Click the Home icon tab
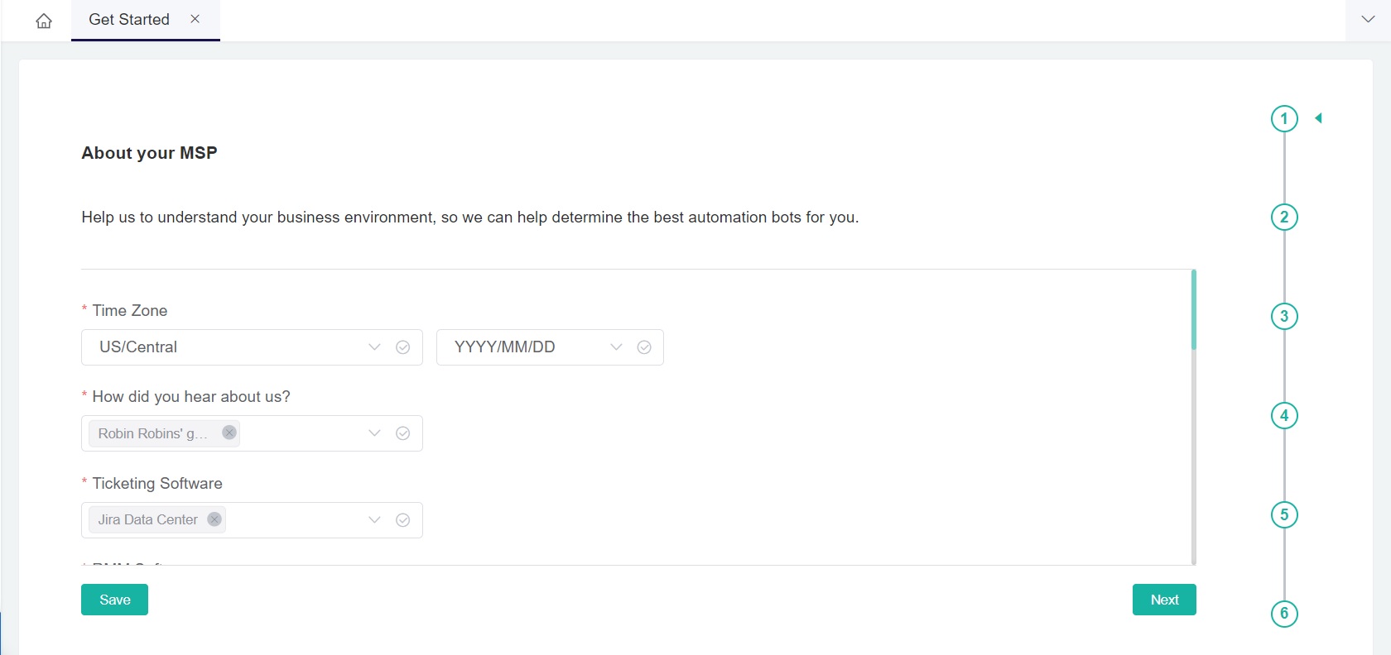This screenshot has height=655, width=1391. click(44, 21)
